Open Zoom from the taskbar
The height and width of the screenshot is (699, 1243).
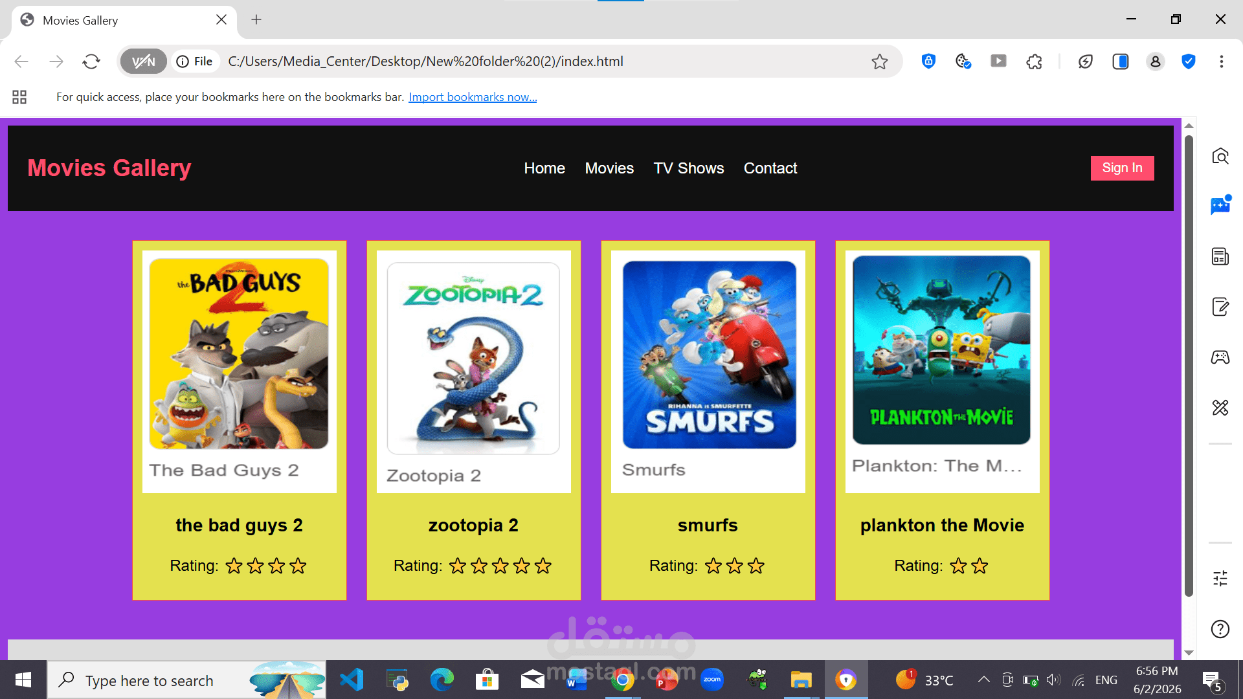[x=712, y=680]
